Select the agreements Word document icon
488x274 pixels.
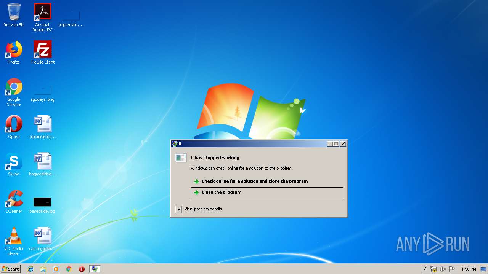click(x=42, y=127)
